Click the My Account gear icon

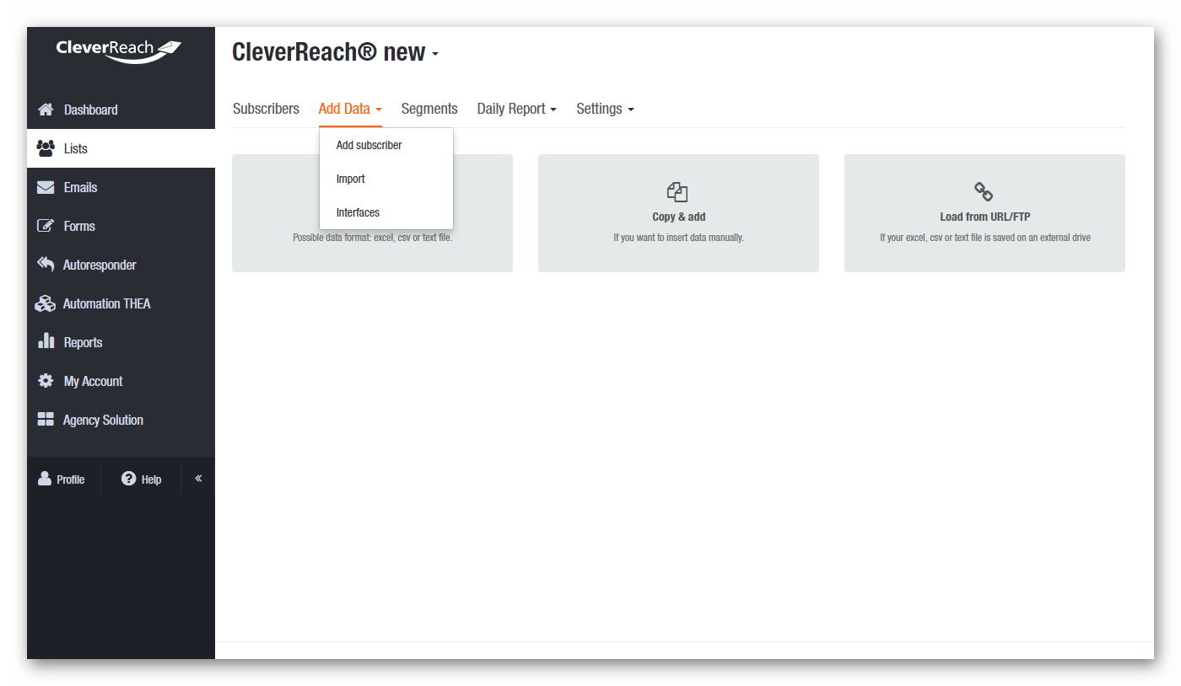click(46, 381)
